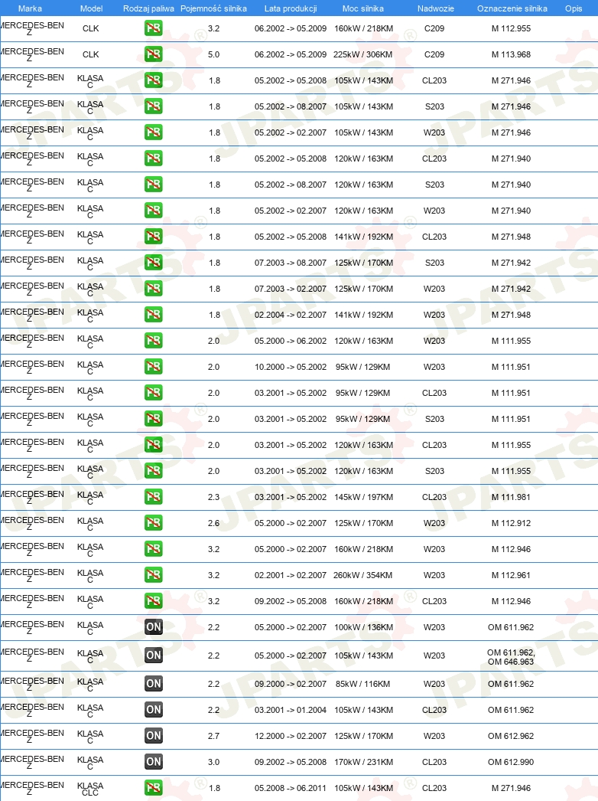Click petrol icon in S203 M 111.951 row

[153, 419]
